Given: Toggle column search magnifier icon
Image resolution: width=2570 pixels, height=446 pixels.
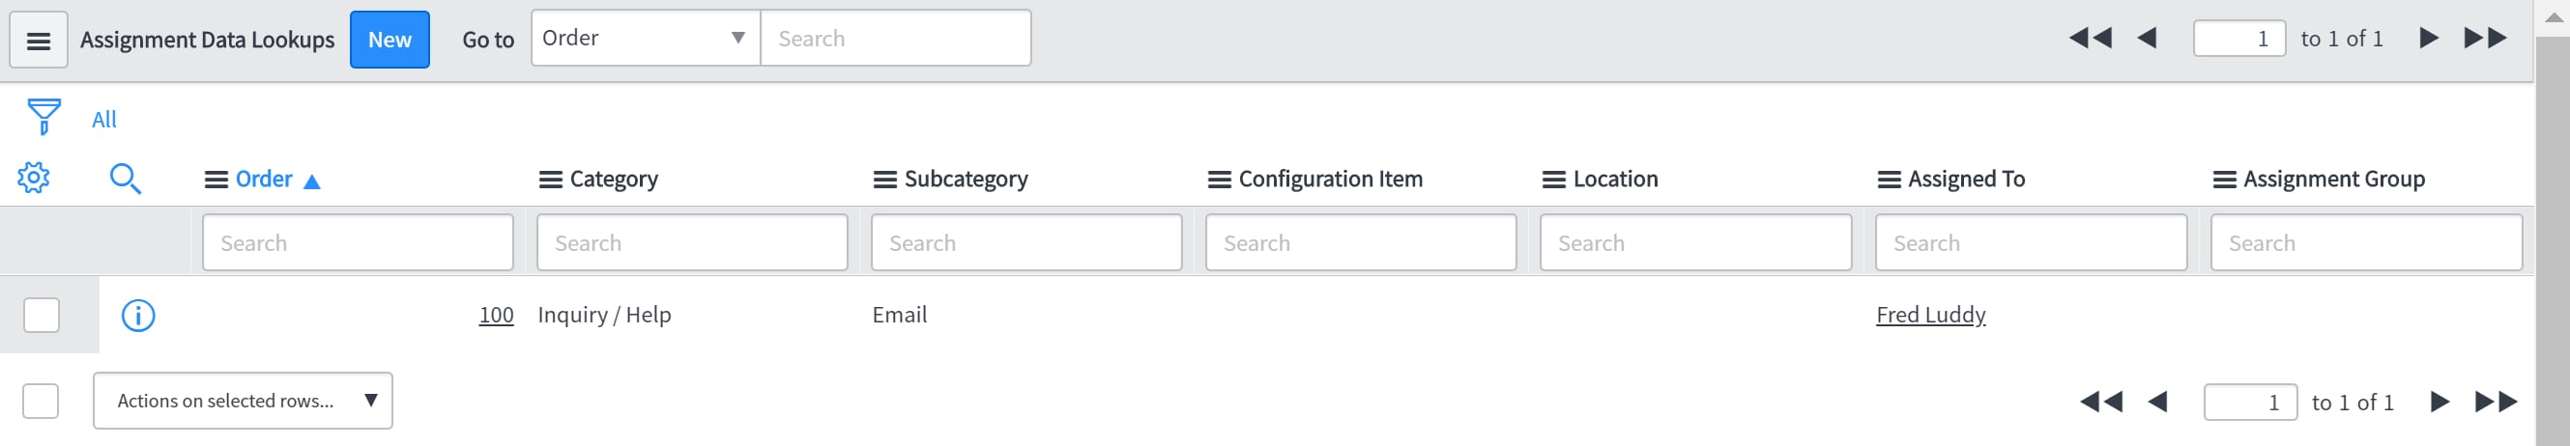Looking at the screenshot, I should pyautogui.click(x=125, y=180).
